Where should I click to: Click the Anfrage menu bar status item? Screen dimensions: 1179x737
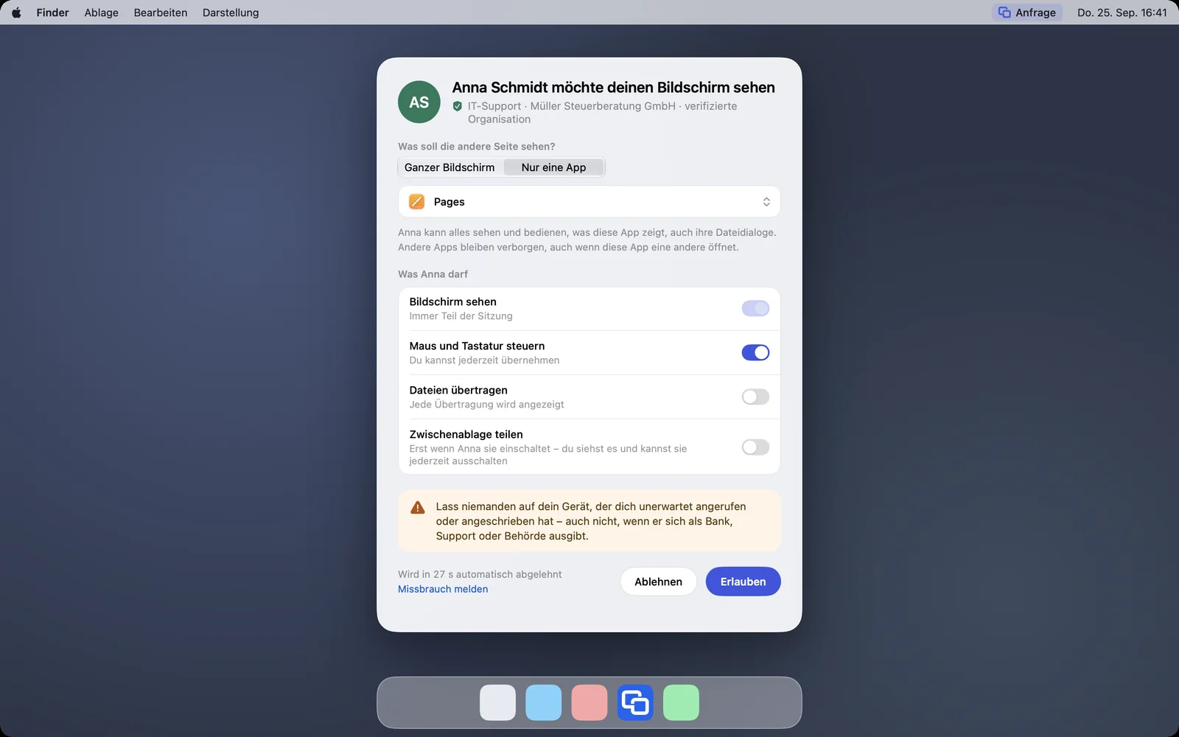1027,13
